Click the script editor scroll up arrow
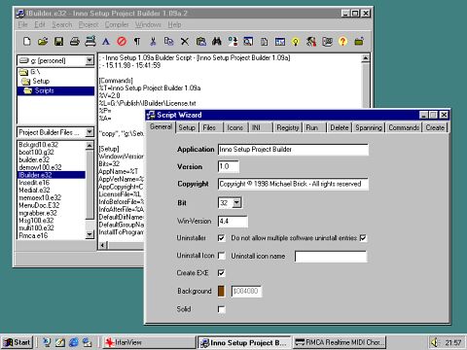 366,58
